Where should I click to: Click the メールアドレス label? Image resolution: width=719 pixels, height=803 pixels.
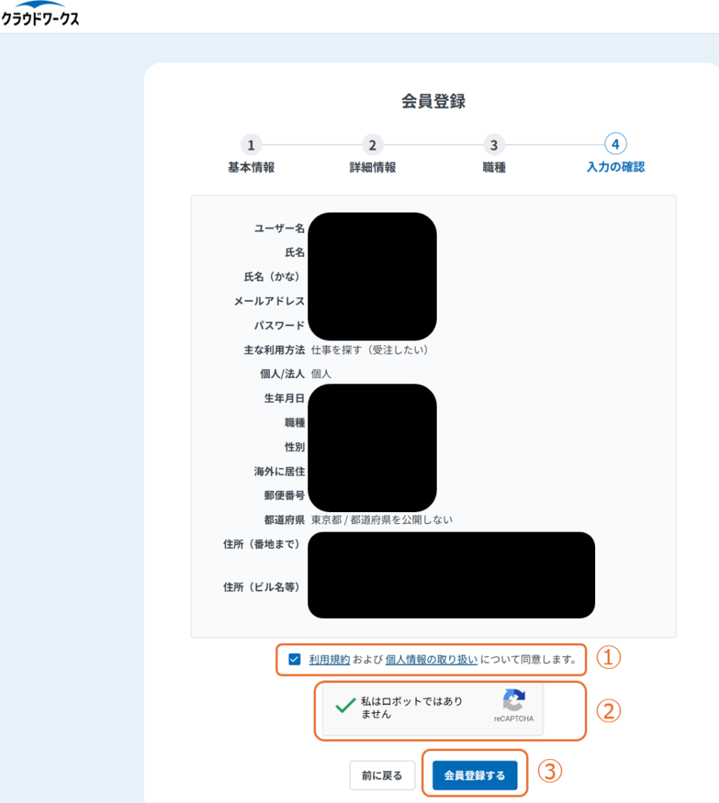pyautogui.click(x=270, y=301)
